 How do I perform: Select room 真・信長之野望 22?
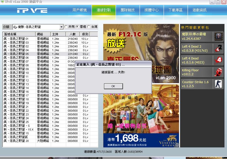[x=46, y=111]
